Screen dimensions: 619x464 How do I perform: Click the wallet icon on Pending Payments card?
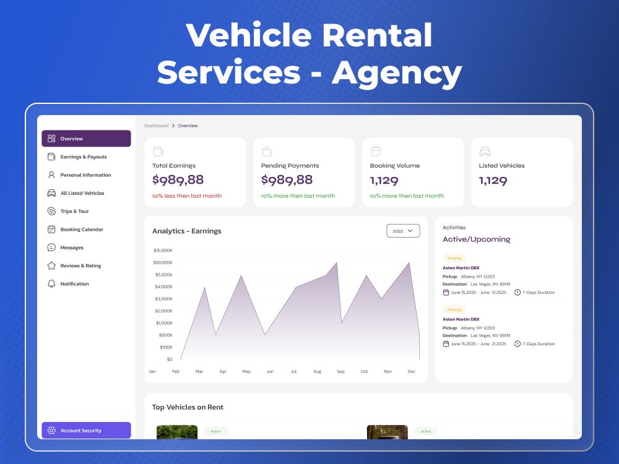pos(267,151)
